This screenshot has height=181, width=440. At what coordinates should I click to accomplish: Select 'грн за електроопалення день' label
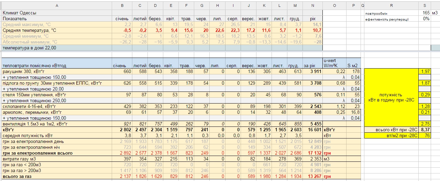pos(57,141)
